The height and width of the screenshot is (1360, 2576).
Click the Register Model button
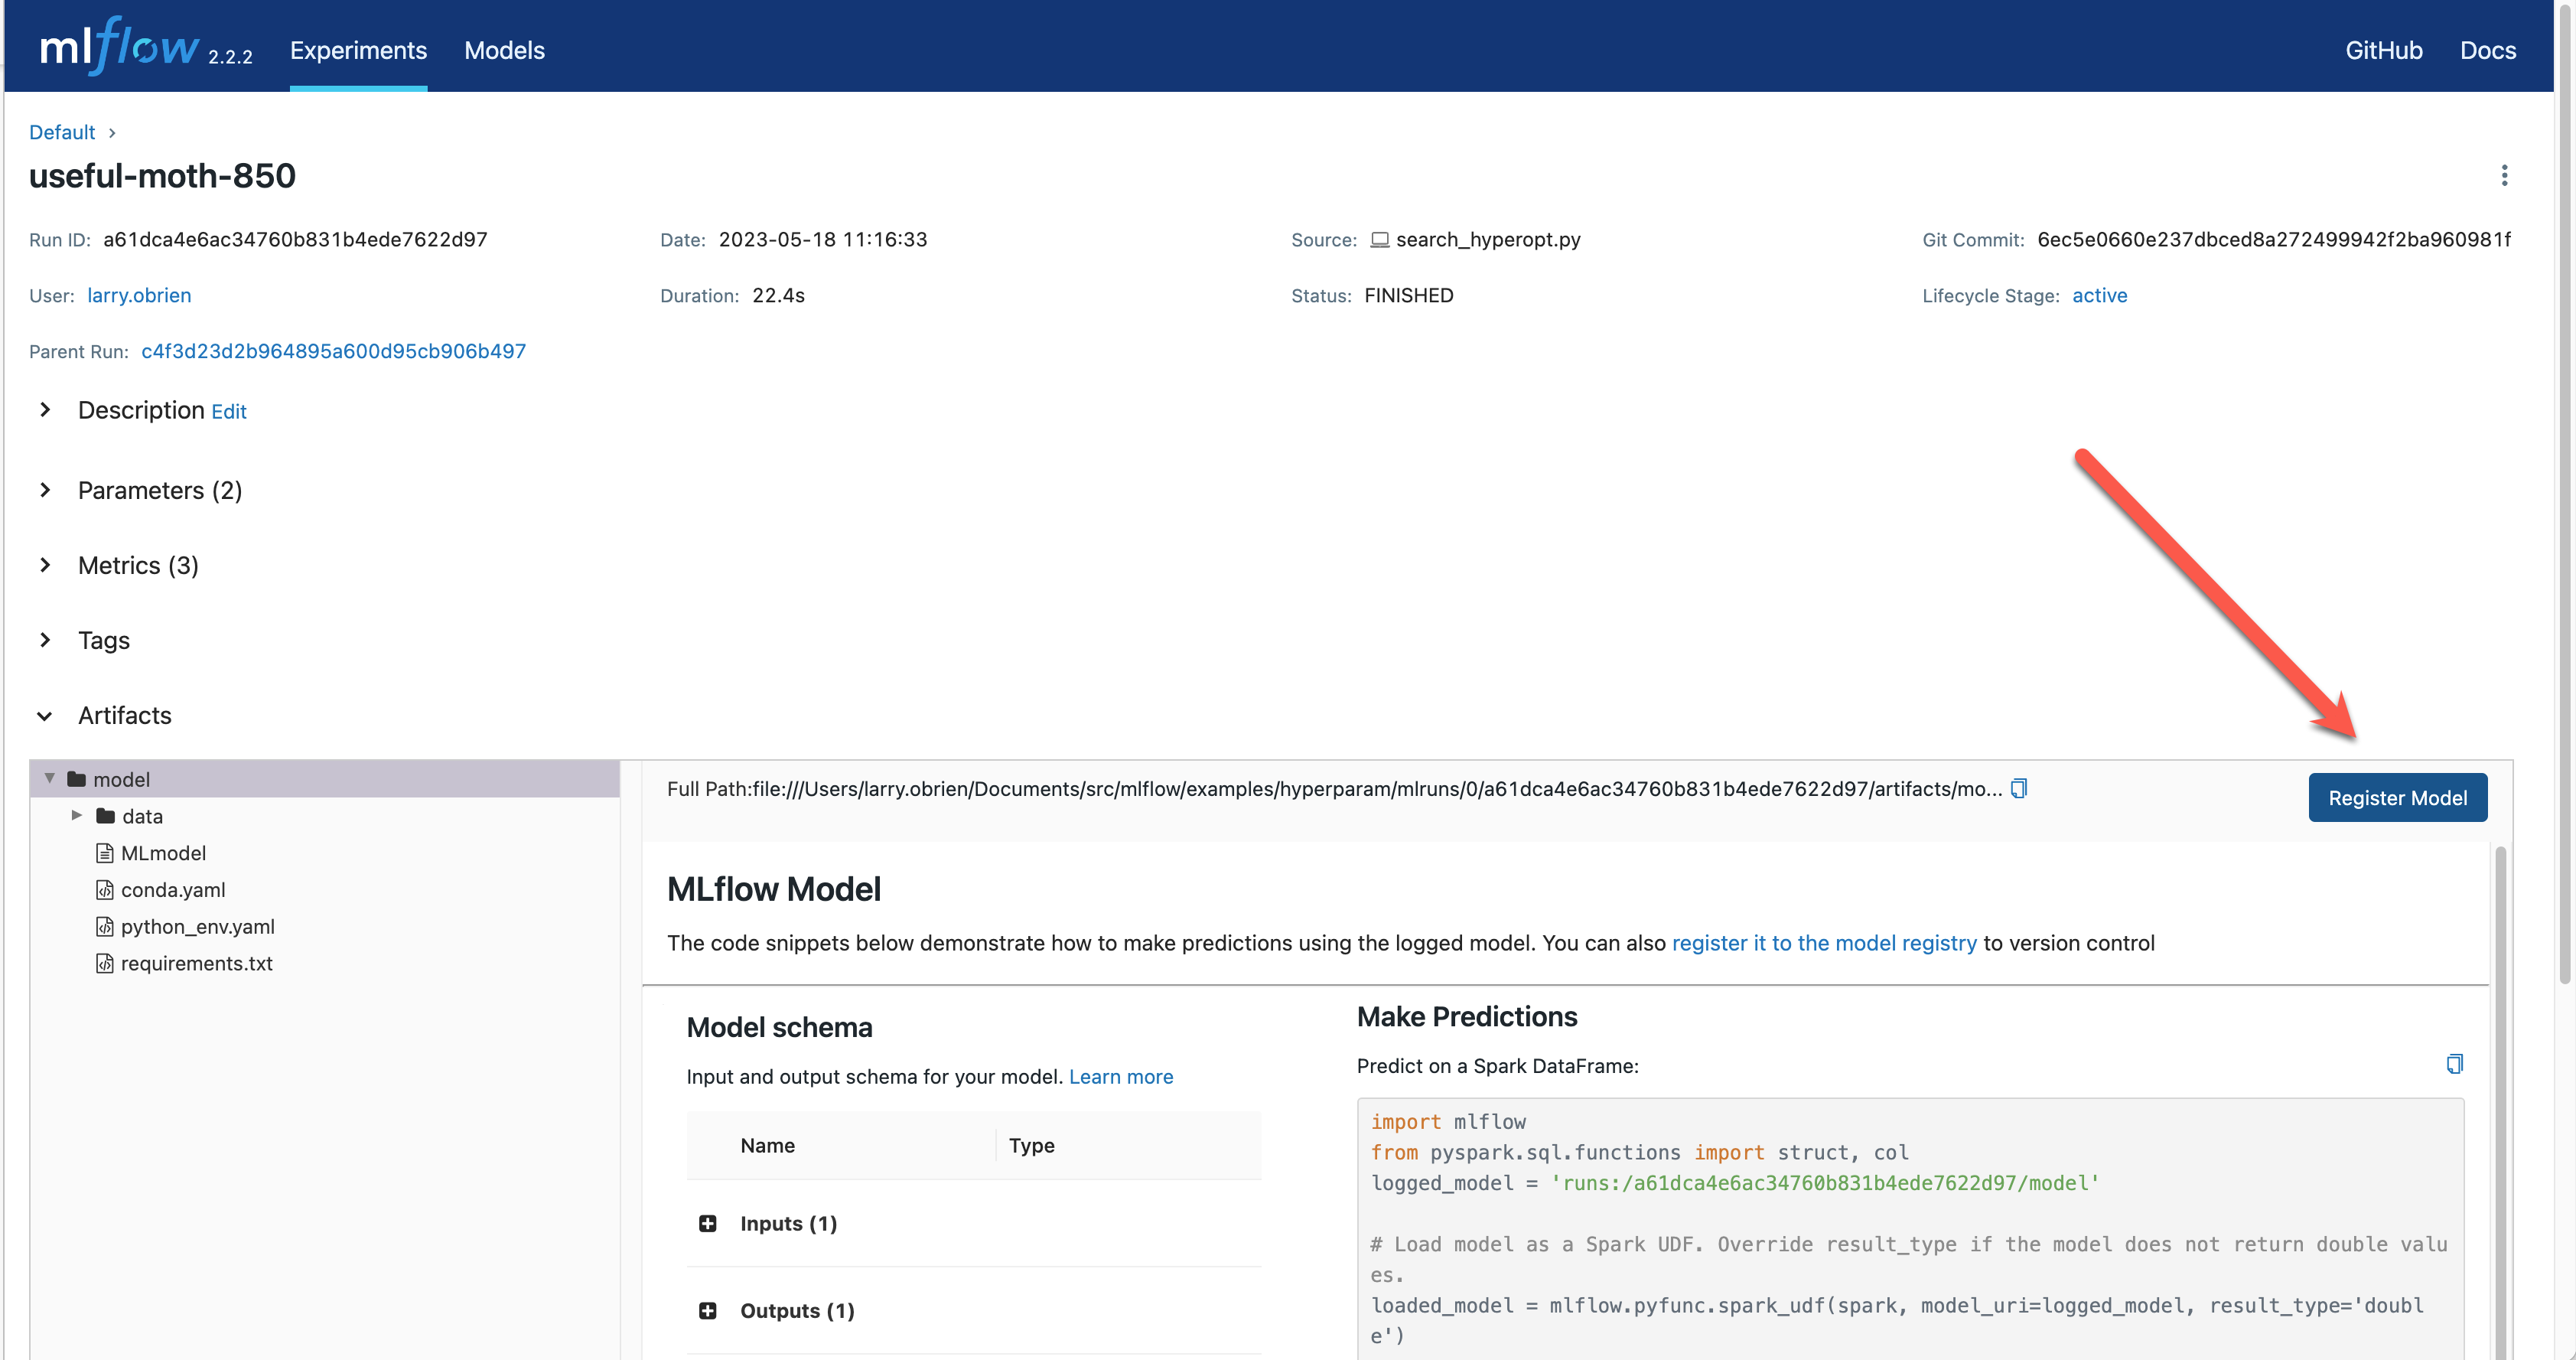[2396, 798]
